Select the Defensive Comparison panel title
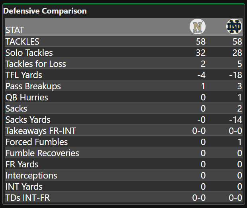Viewport: 247px width, 208px height. click(45, 11)
